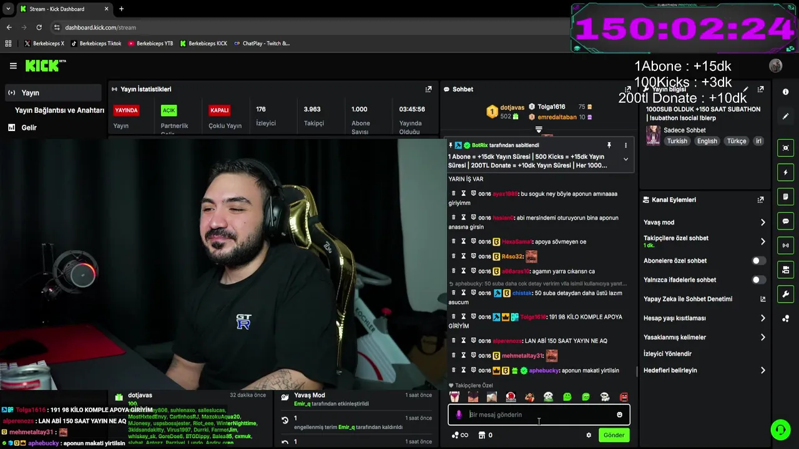
Task: Expand Hedefleri belirleyin option
Action: tap(763, 370)
